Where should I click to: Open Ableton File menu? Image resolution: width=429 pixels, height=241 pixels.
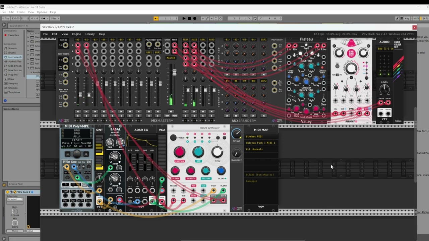pos(4,12)
